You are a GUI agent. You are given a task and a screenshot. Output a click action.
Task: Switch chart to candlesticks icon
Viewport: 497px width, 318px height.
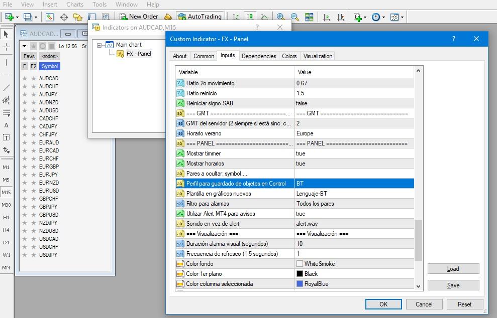pos(250,17)
